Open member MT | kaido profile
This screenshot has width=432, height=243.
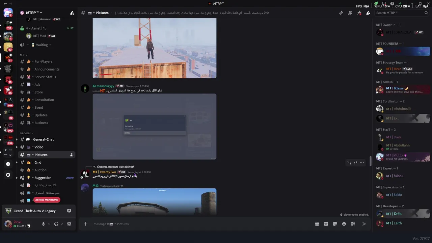[x=402, y=195]
